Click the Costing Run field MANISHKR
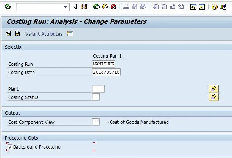Viewport: 232px width, 158px height. (104, 64)
